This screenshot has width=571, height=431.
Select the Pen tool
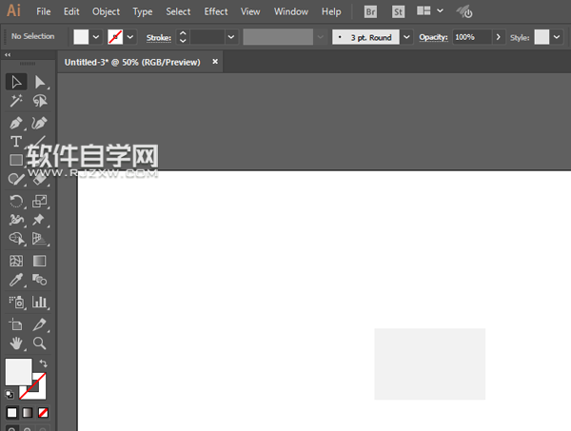(16, 123)
